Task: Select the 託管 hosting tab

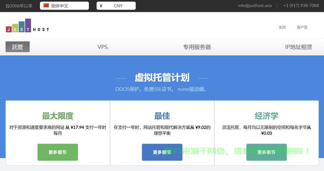Action: click(17, 47)
